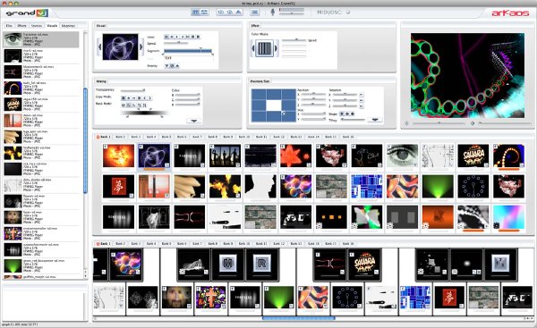Select the first Copy Mode icon in Mixing
Screen dimensions: 537x328
(124, 97)
